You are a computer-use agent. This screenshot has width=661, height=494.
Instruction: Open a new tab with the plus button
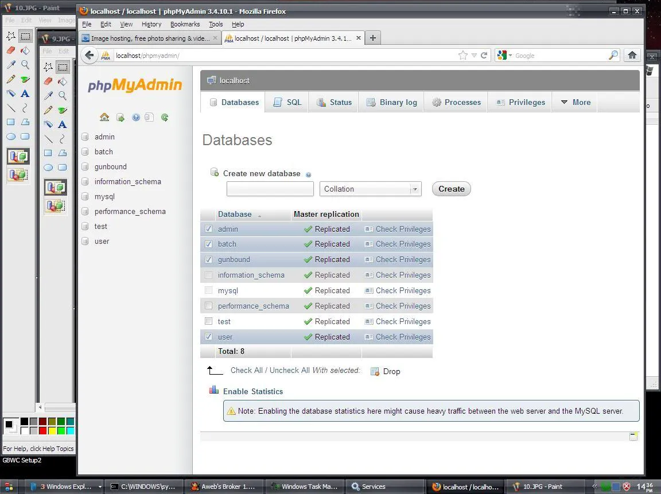coord(372,38)
